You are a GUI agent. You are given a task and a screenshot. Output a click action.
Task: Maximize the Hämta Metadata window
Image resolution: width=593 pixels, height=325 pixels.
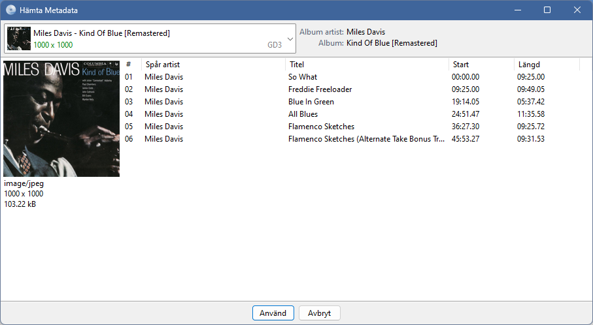[x=547, y=10]
